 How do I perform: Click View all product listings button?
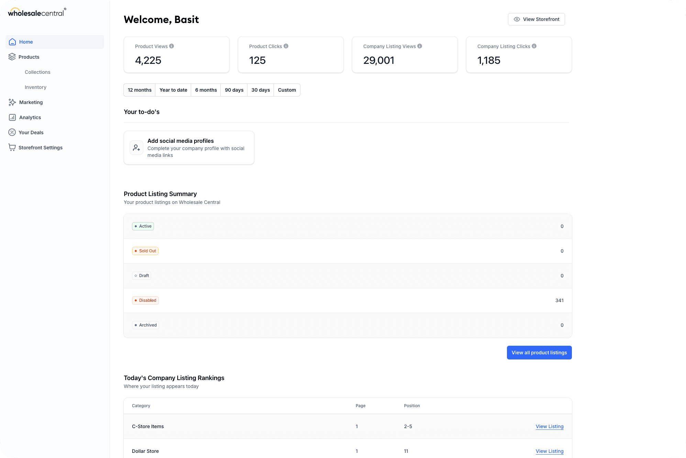click(539, 353)
